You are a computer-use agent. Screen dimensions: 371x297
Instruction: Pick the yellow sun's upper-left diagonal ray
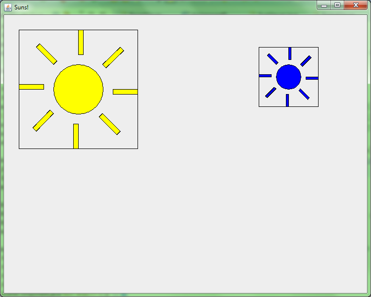click(46, 54)
